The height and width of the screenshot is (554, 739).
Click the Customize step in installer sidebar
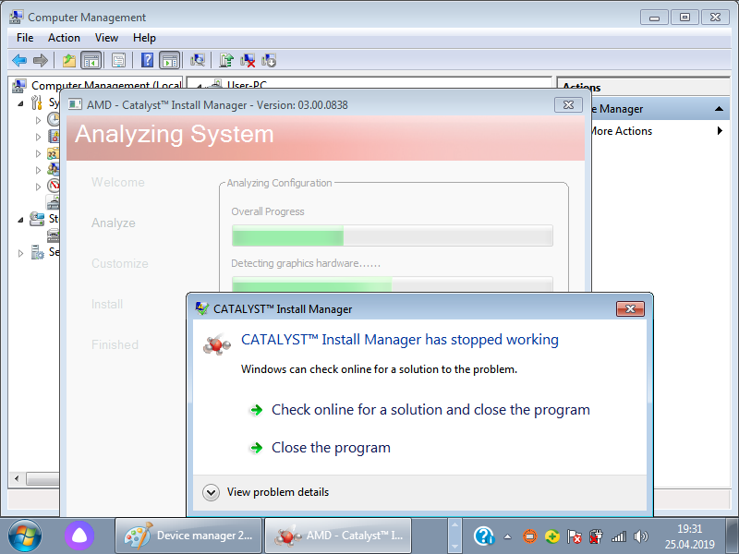tap(120, 263)
